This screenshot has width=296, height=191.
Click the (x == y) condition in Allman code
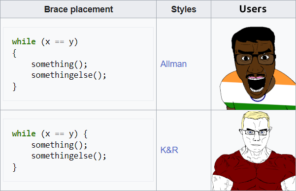[60, 42]
